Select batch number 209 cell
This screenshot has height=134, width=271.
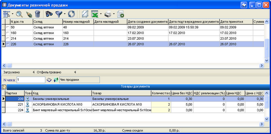tap(15, 99)
